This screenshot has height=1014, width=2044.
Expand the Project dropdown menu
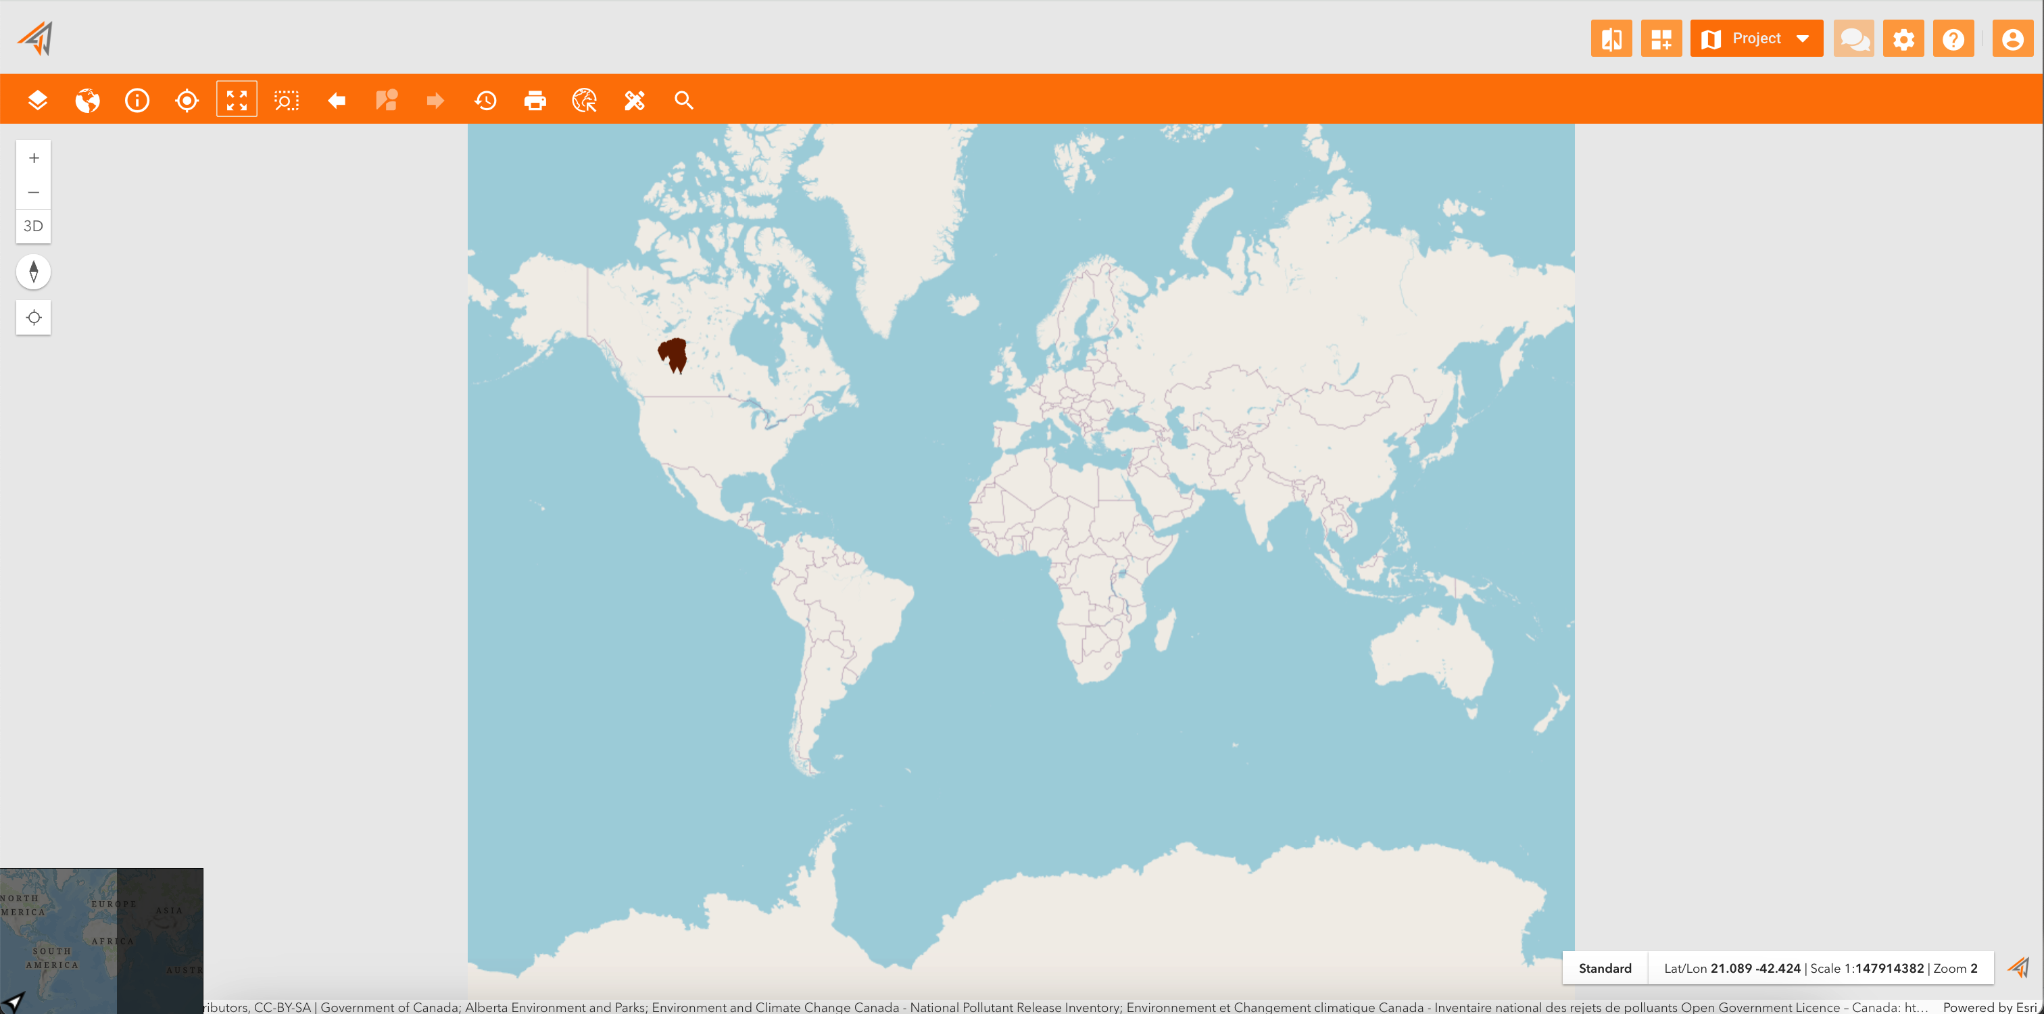[1757, 39]
